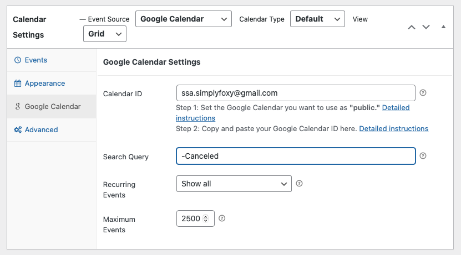
Task: Open help tooltip for Calendar ID
Action: pyautogui.click(x=423, y=92)
